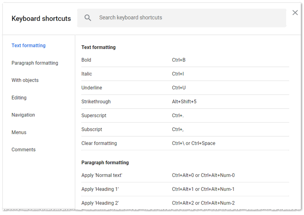
Task: Click the Keyboard shortcuts dialog title
Action: [41, 19]
